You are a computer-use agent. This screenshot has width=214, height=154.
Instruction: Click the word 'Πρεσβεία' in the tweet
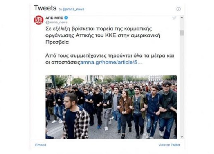[57, 42]
